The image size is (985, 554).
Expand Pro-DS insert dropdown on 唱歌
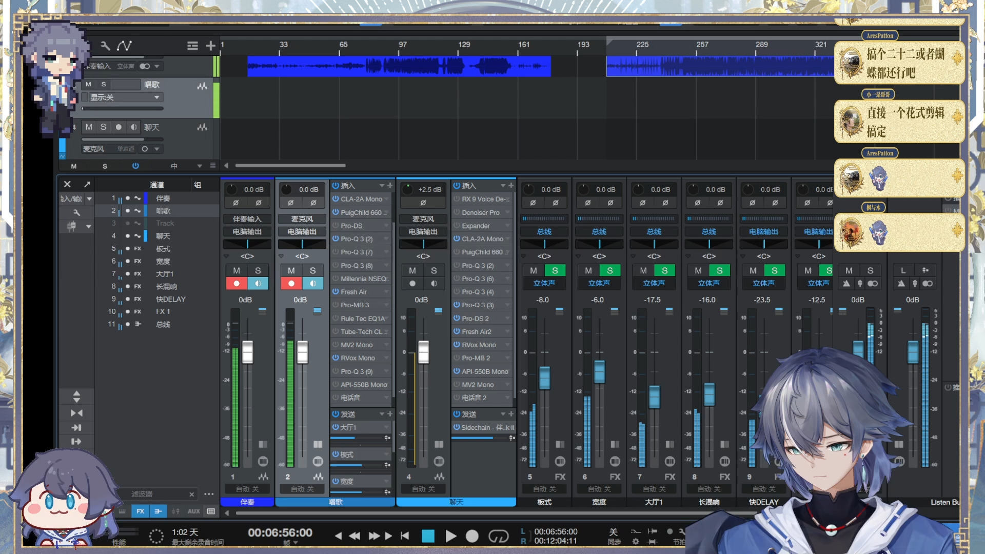coord(386,226)
